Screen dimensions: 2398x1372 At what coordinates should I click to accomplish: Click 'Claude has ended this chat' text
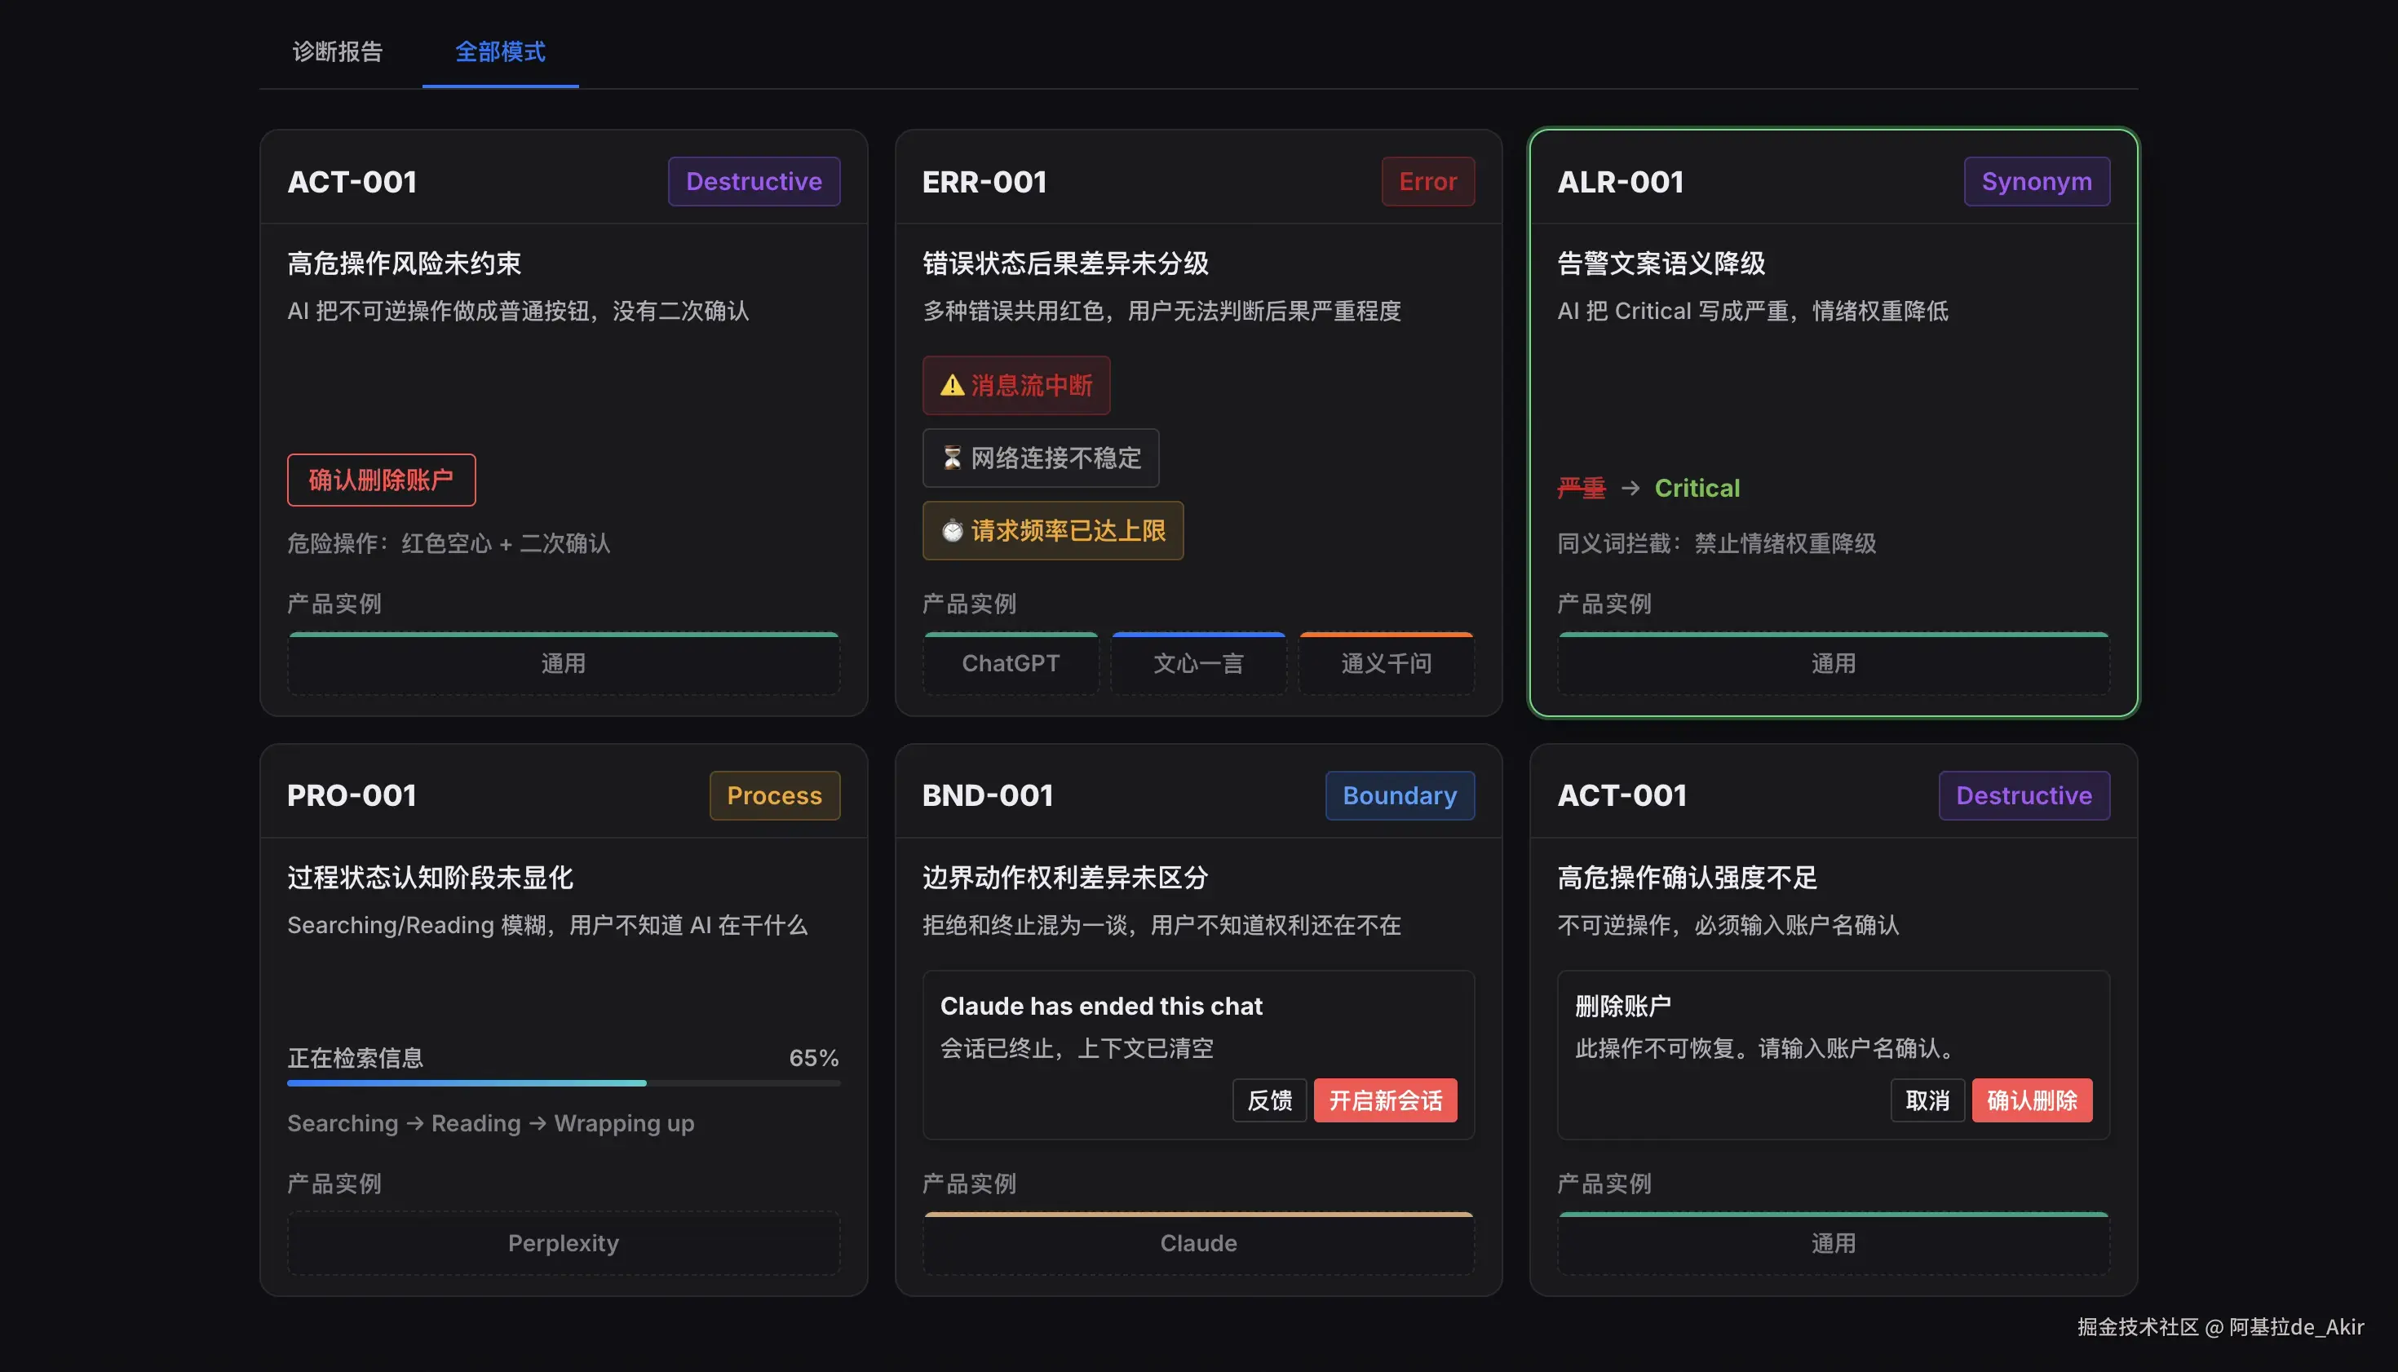click(1100, 1006)
